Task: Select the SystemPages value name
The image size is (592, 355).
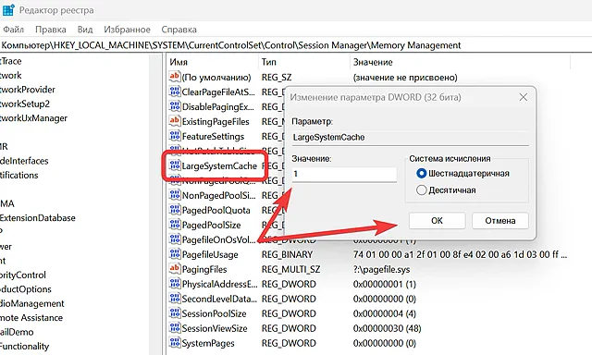Action: click(x=208, y=343)
